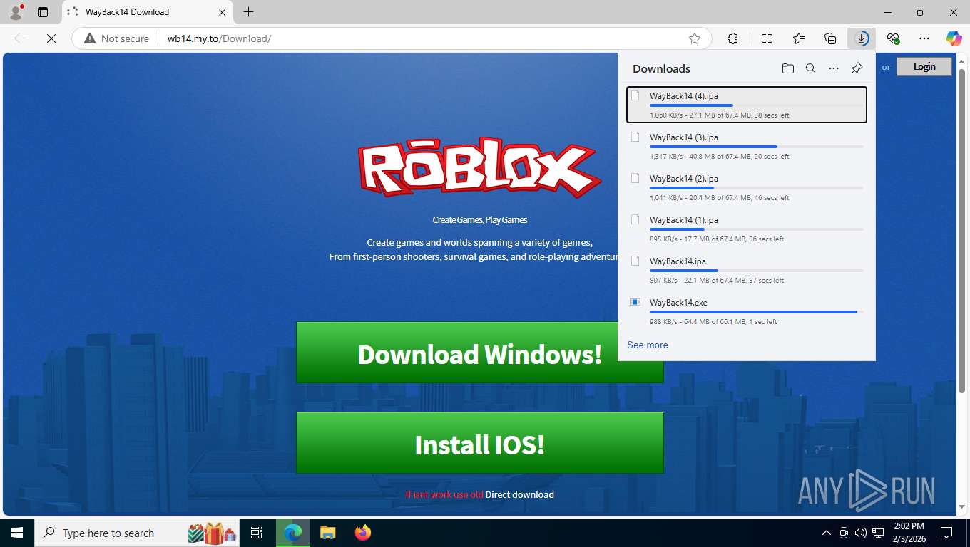
Task: Open the Collections icon
Action: pyautogui.click(x=830, y=38)
